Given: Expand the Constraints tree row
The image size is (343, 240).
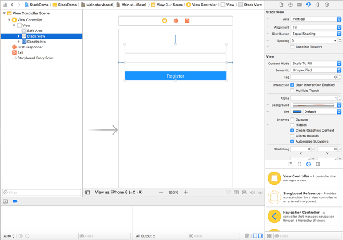Looking at the screenshot, I should click(19, 42).
